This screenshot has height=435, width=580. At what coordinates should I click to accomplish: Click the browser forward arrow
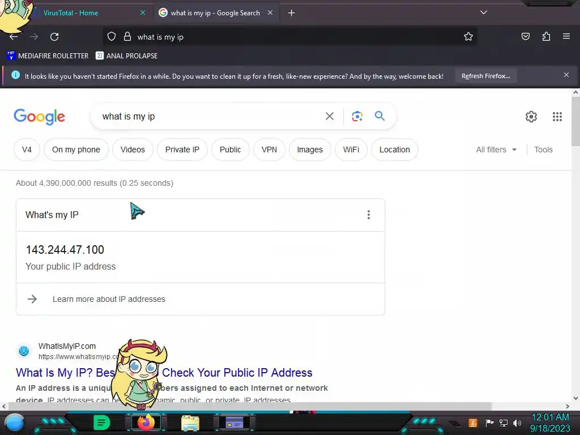point(34,37)
